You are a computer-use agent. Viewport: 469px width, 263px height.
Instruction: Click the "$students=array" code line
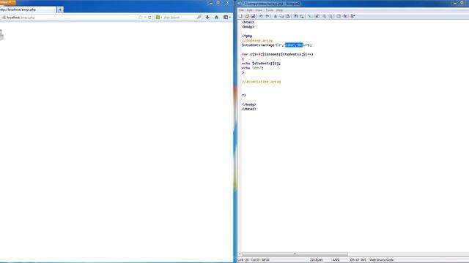277,45
